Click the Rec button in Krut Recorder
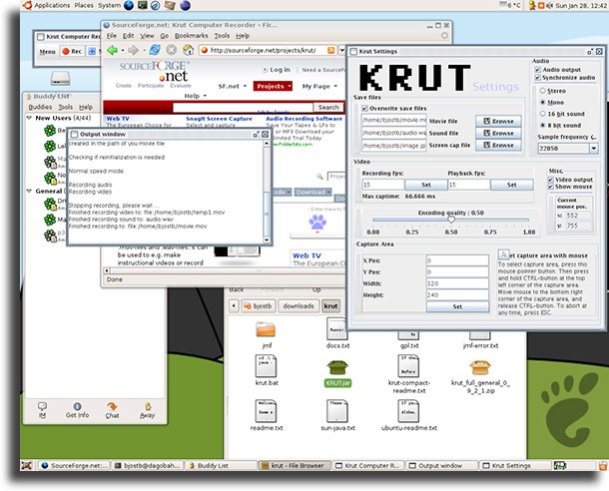 pos(72,51)
